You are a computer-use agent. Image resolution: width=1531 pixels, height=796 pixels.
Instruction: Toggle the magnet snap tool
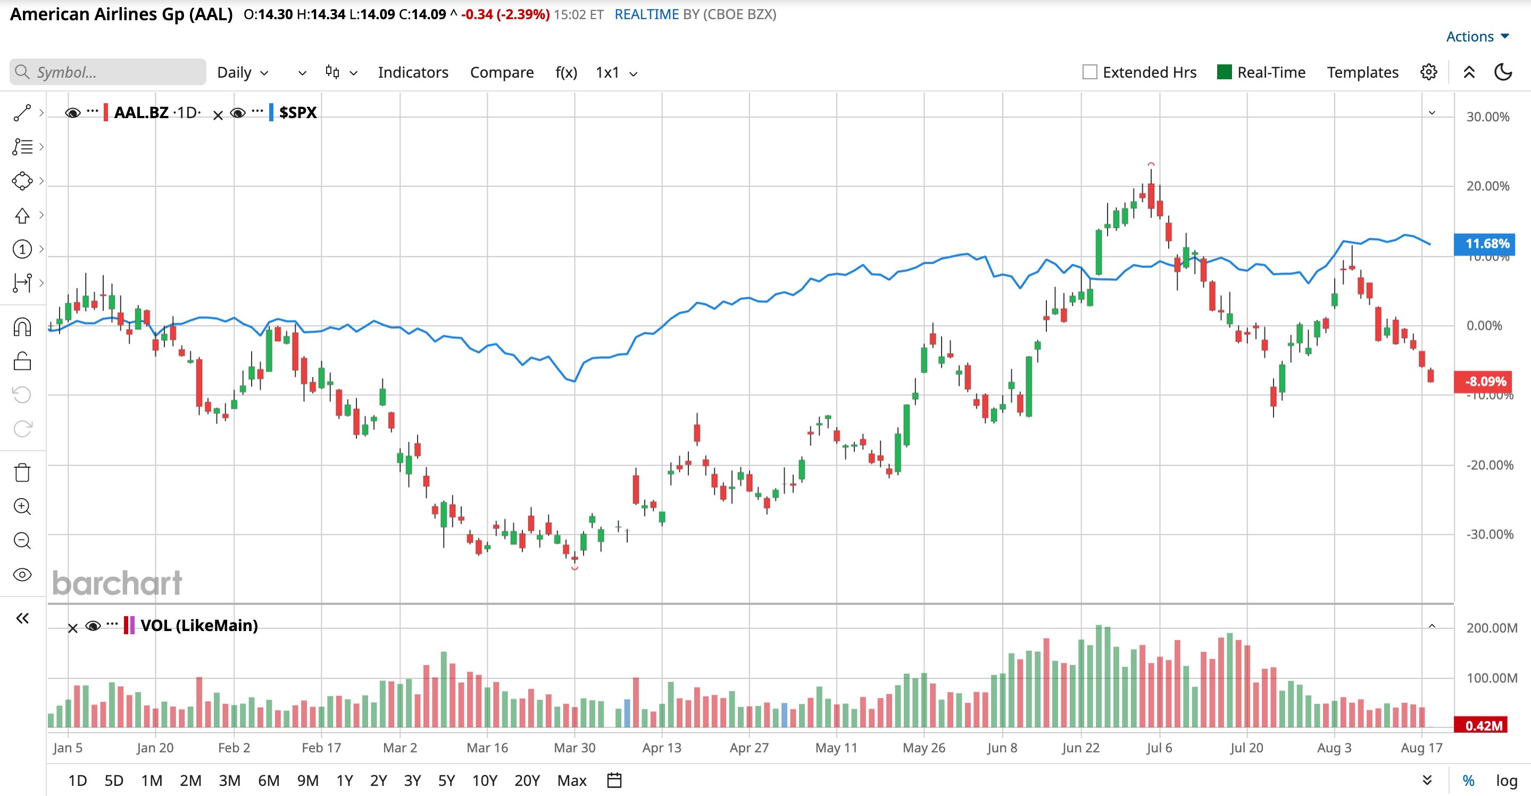pyautogui.click(x=22, y=327)
